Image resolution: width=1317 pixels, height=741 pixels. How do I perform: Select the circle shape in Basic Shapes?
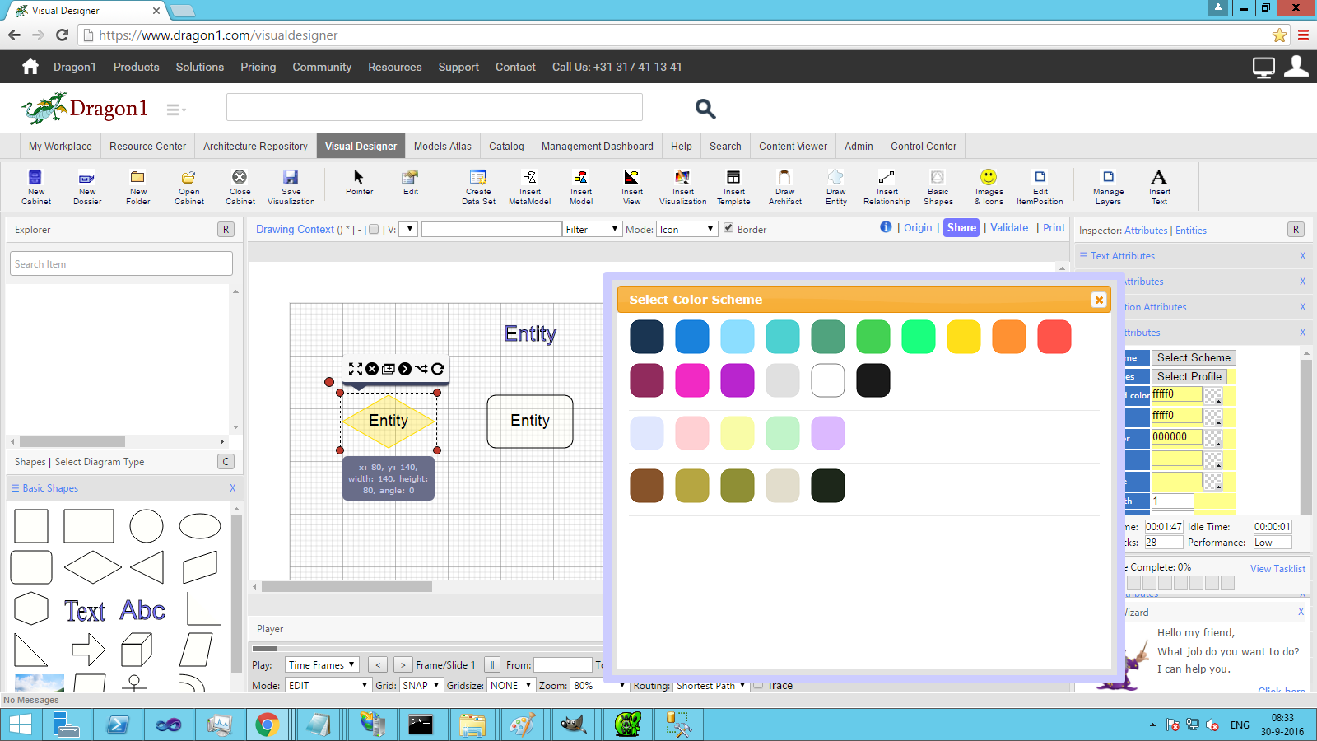click(147, 526)
